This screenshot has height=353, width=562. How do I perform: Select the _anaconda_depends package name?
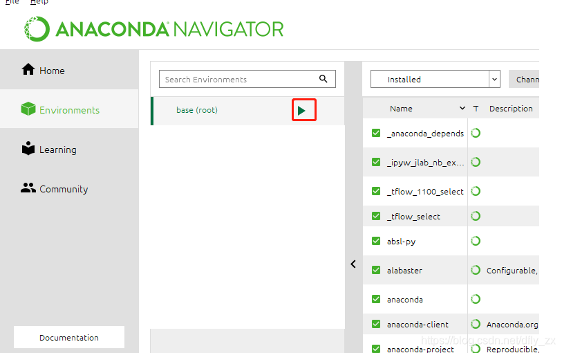click(x=425, y=134)
